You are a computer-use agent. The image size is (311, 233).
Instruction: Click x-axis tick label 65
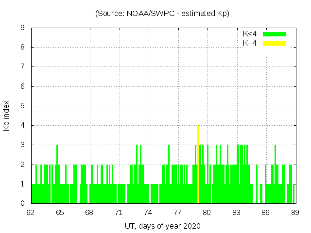tap(60, 213)
